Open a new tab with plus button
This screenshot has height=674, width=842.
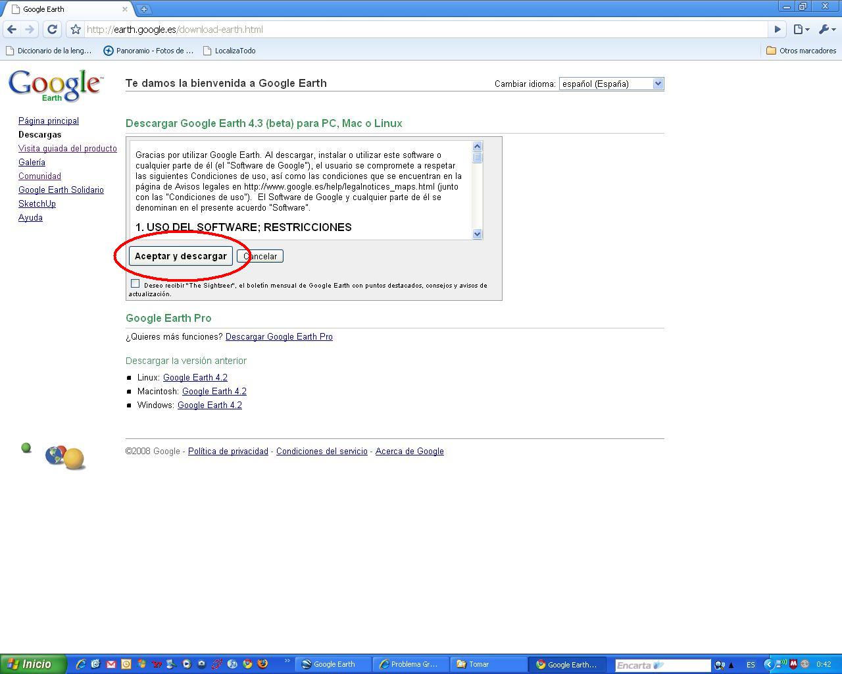click(x=143, y=9)
